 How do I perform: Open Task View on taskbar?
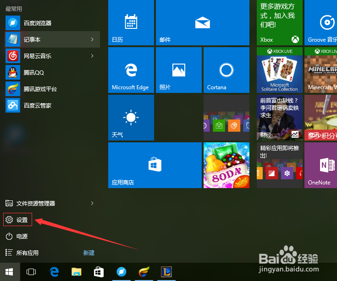[x=31, y=272]
